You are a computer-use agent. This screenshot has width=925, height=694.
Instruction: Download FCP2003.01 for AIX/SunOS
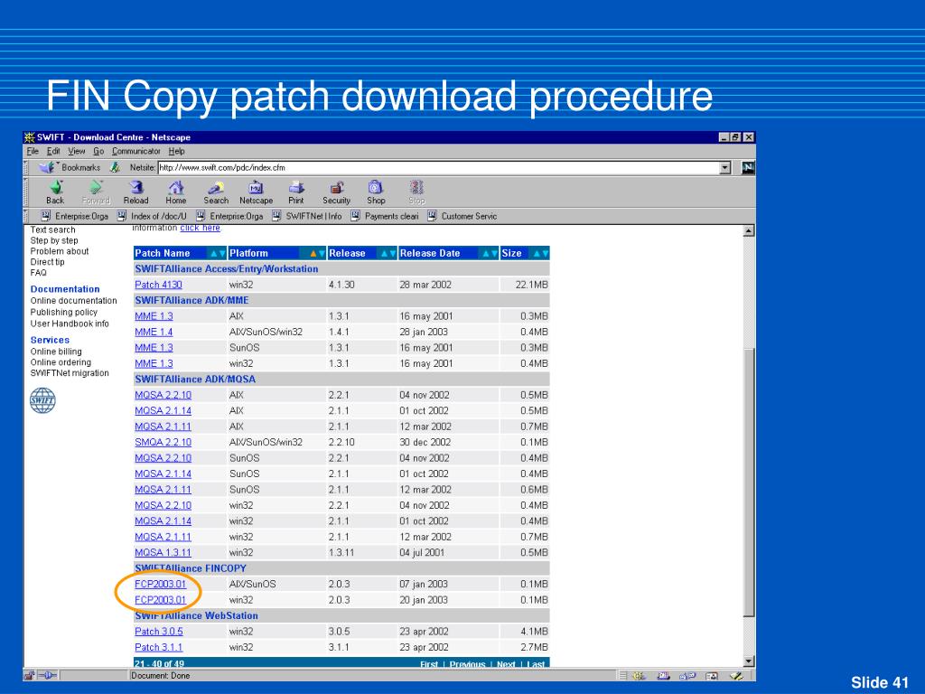coord(161,584)
